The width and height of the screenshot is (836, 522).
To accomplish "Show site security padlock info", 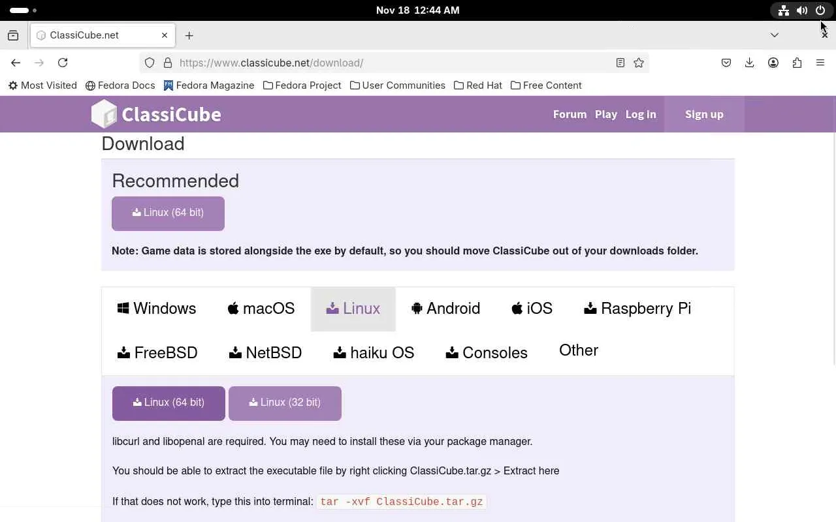I will coord(167,63).
